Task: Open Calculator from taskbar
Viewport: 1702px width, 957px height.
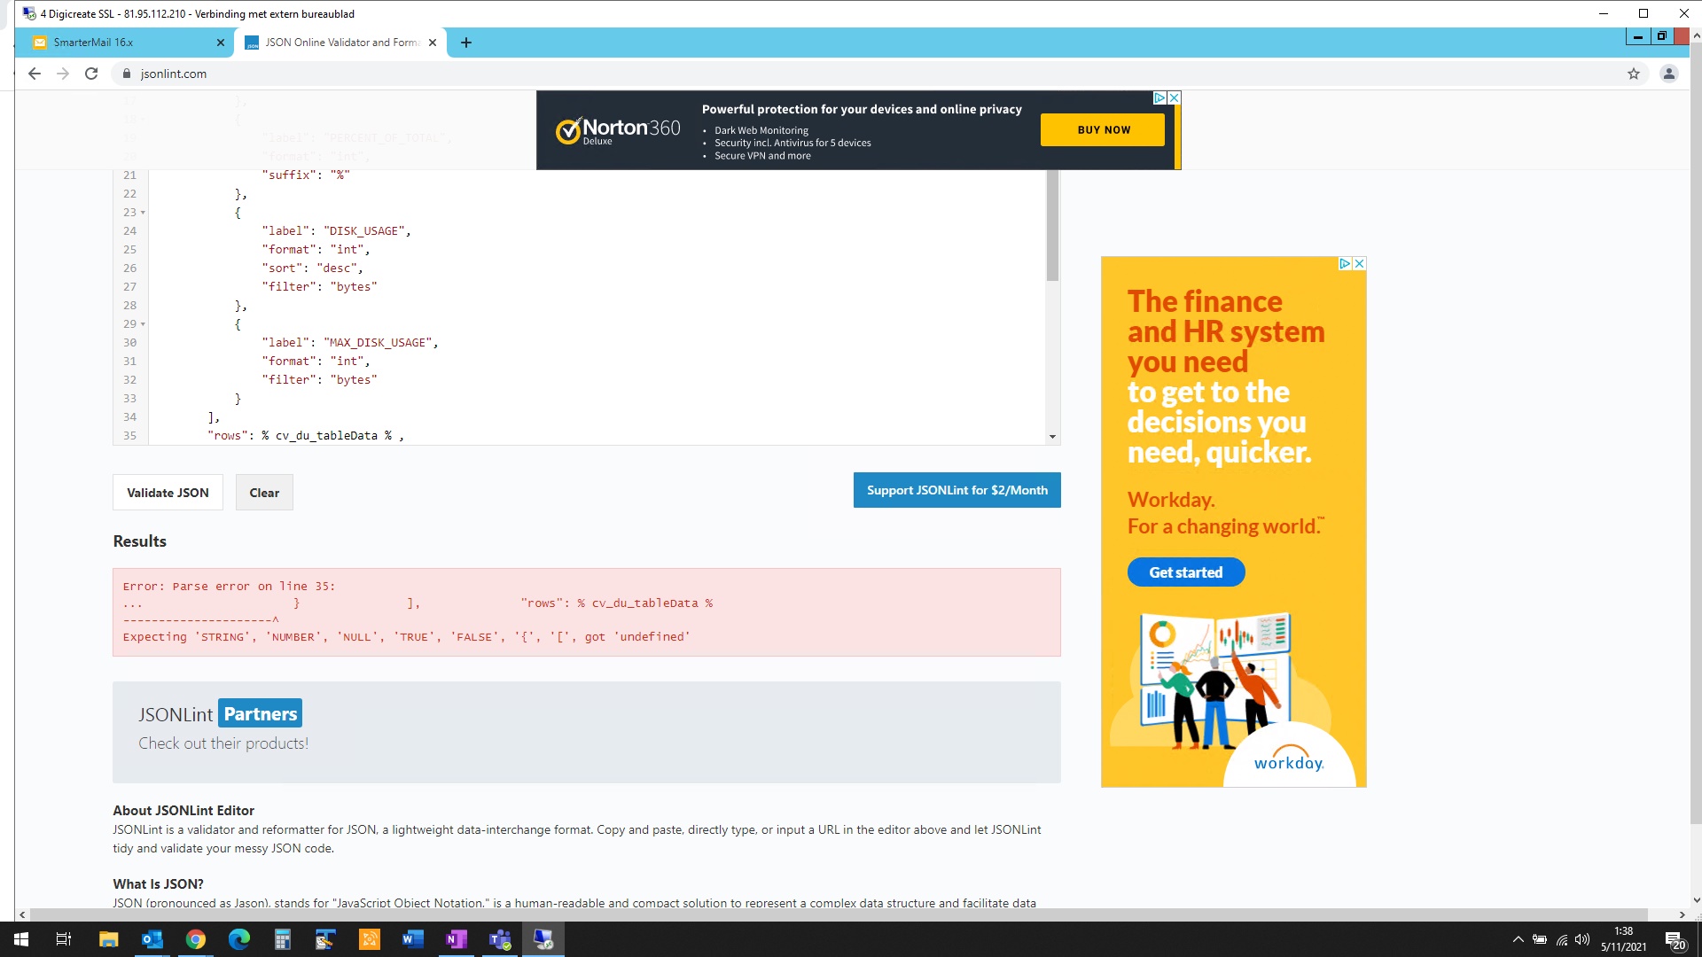Action: (x=282, y=939)
